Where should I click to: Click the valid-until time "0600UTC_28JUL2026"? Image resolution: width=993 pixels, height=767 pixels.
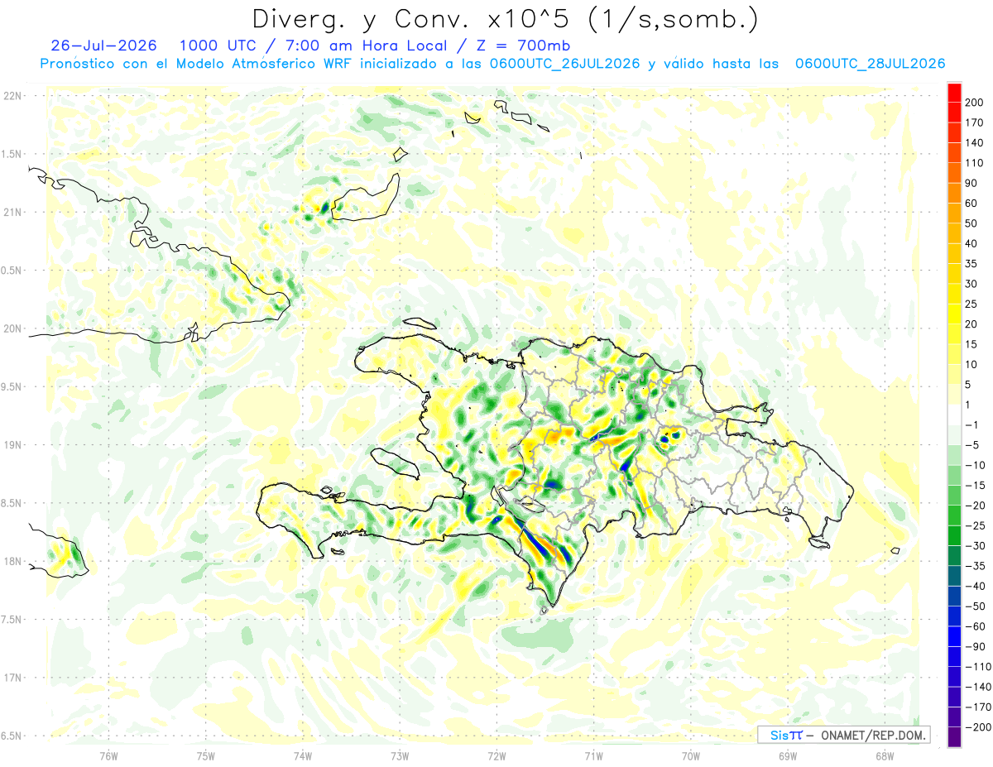(x=870, y=64)
